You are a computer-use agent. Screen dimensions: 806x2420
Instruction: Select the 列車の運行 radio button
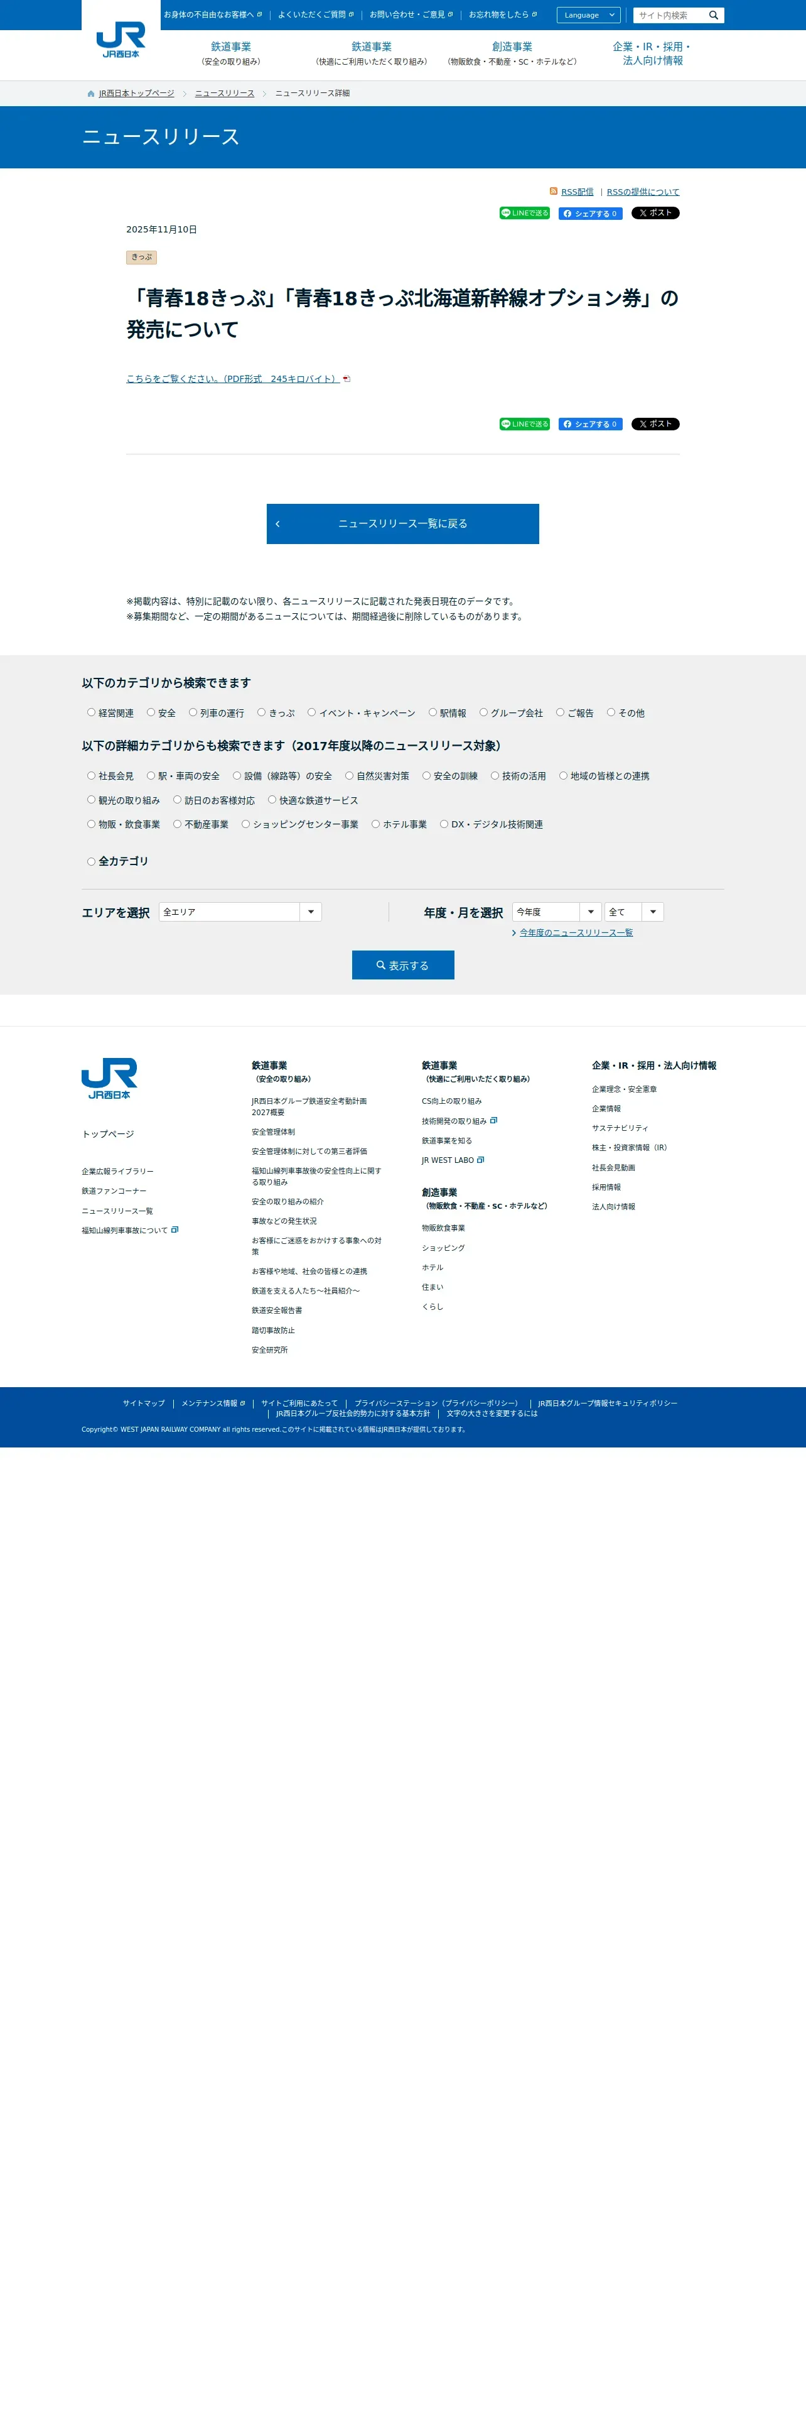pos(193,713)
